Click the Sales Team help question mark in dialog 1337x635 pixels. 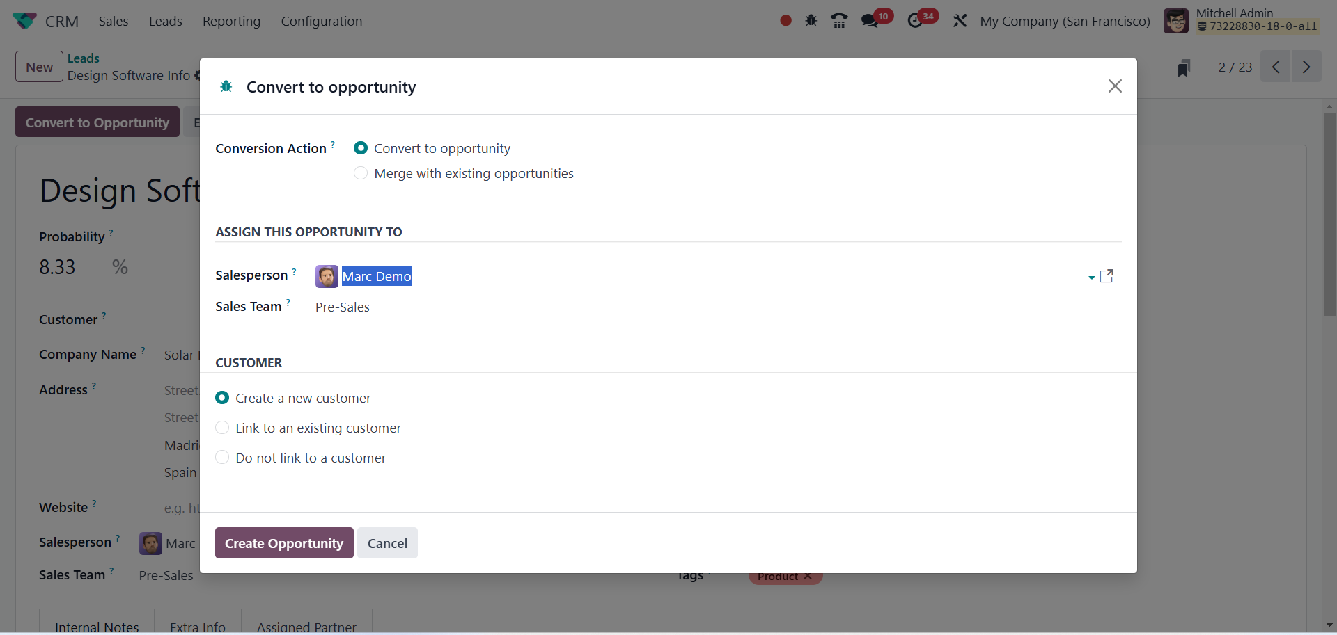(288, 303)
